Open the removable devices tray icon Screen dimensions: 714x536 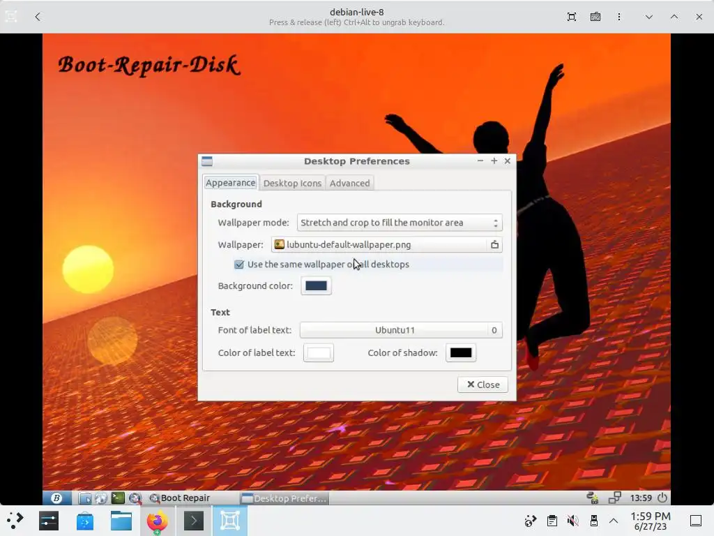point(593,521)
